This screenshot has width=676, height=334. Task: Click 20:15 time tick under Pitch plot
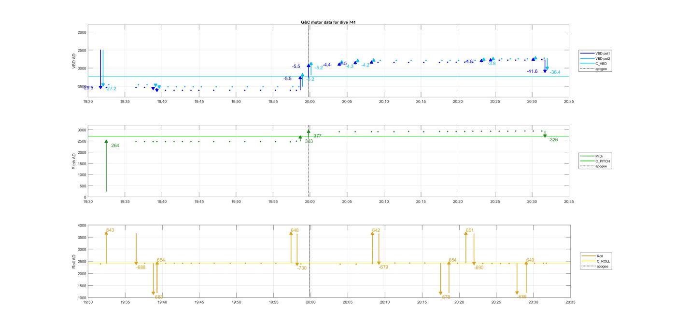pos(421,202)
